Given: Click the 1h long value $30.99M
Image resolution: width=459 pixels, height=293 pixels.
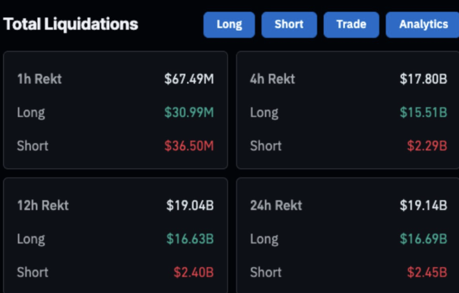Looking at the screenshot, I should tap(189, 112).
